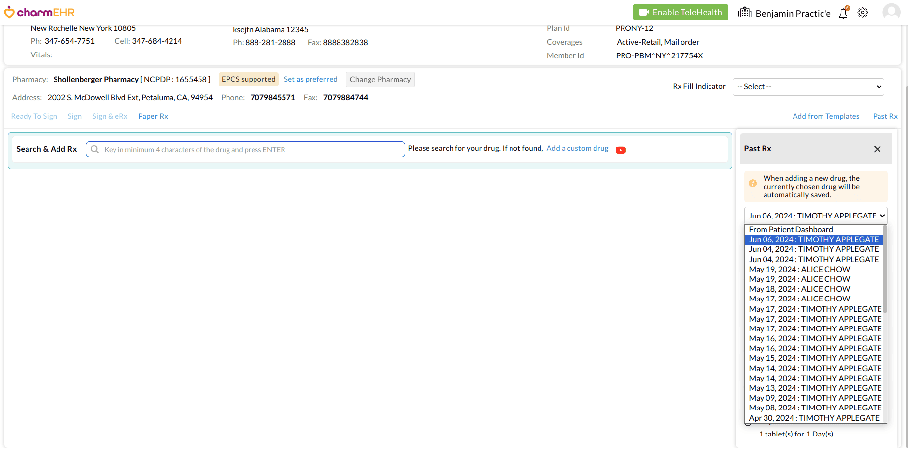Click the info icon in the notice

click(x=753, y=183)
